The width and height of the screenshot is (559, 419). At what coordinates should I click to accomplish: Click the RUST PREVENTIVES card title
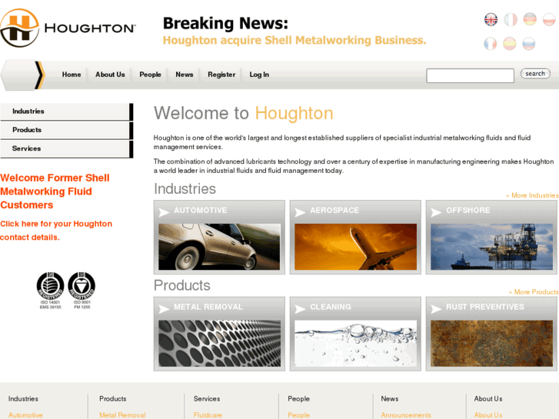[485, 307]
